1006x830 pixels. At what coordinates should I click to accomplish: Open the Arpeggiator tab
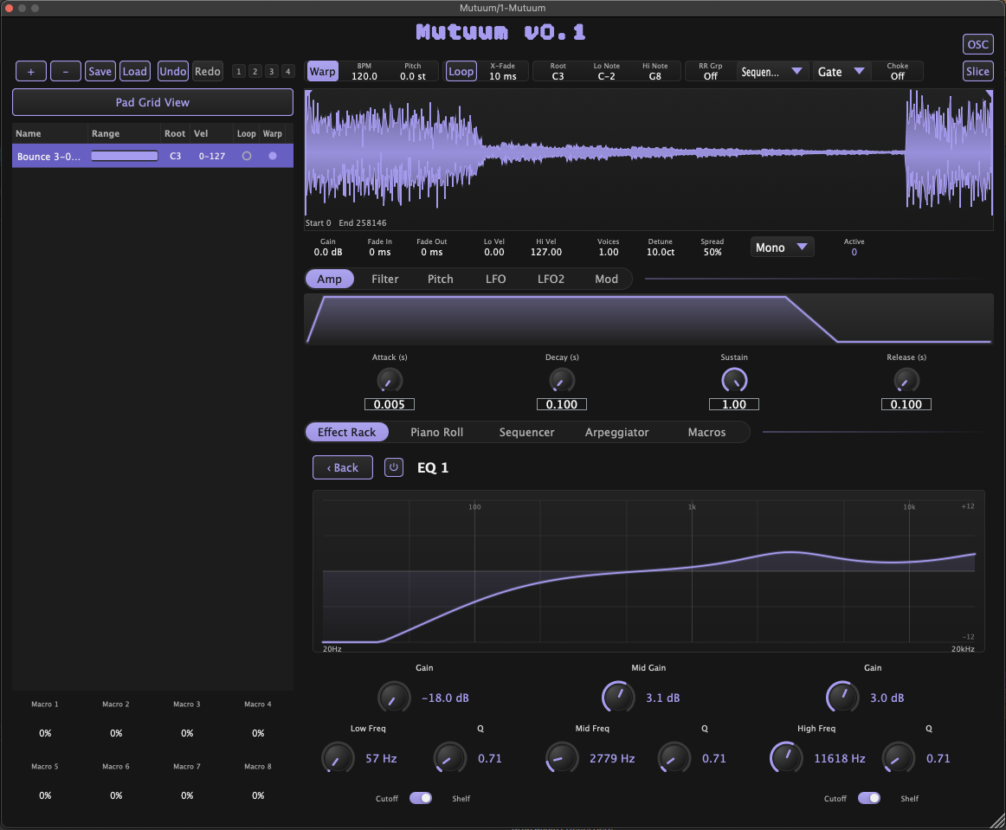[x=616, y=433]
